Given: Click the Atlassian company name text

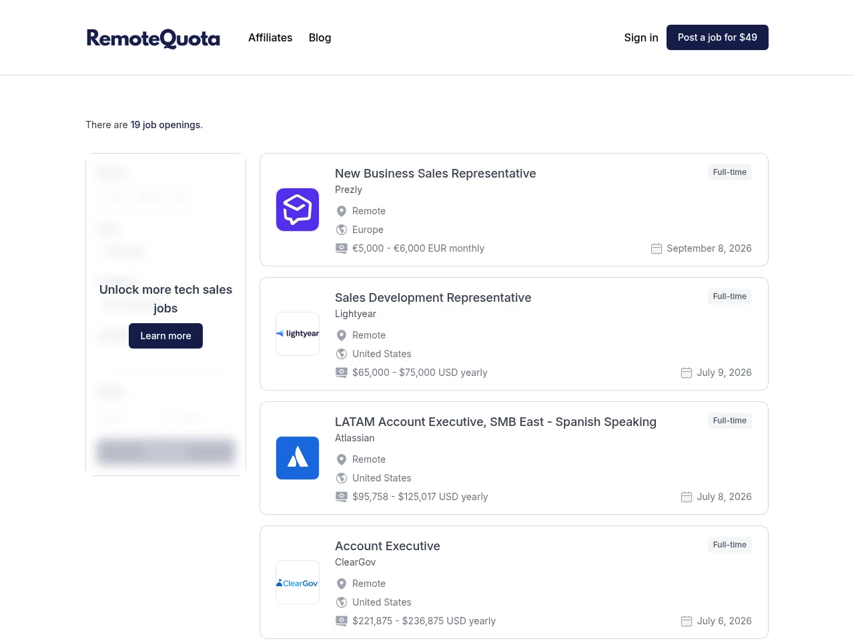Looking at the screenshot, I should point(355,438).
